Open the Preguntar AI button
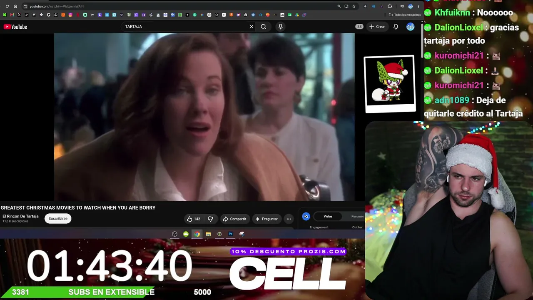The image size is (533, 300). [x=266, y=219]
